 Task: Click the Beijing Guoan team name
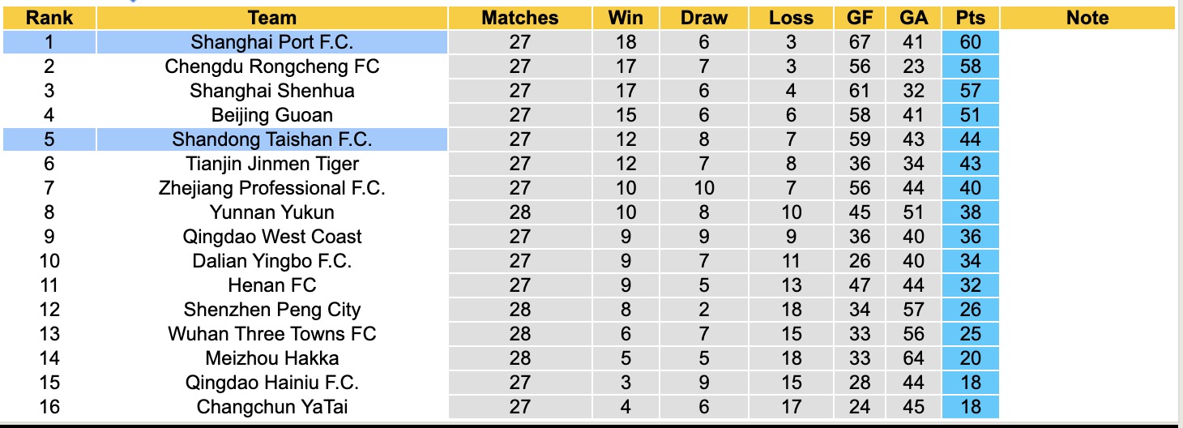271,115
